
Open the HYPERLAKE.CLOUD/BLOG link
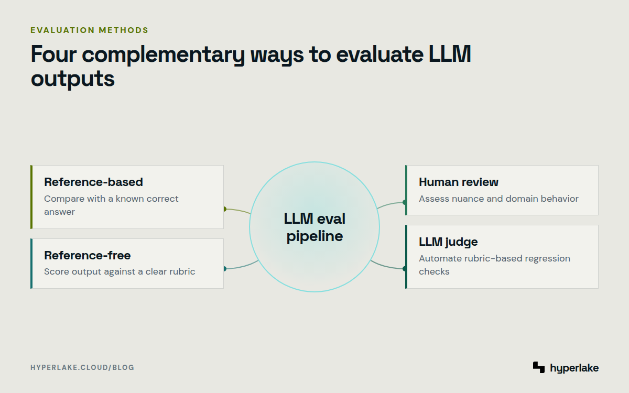82,367
